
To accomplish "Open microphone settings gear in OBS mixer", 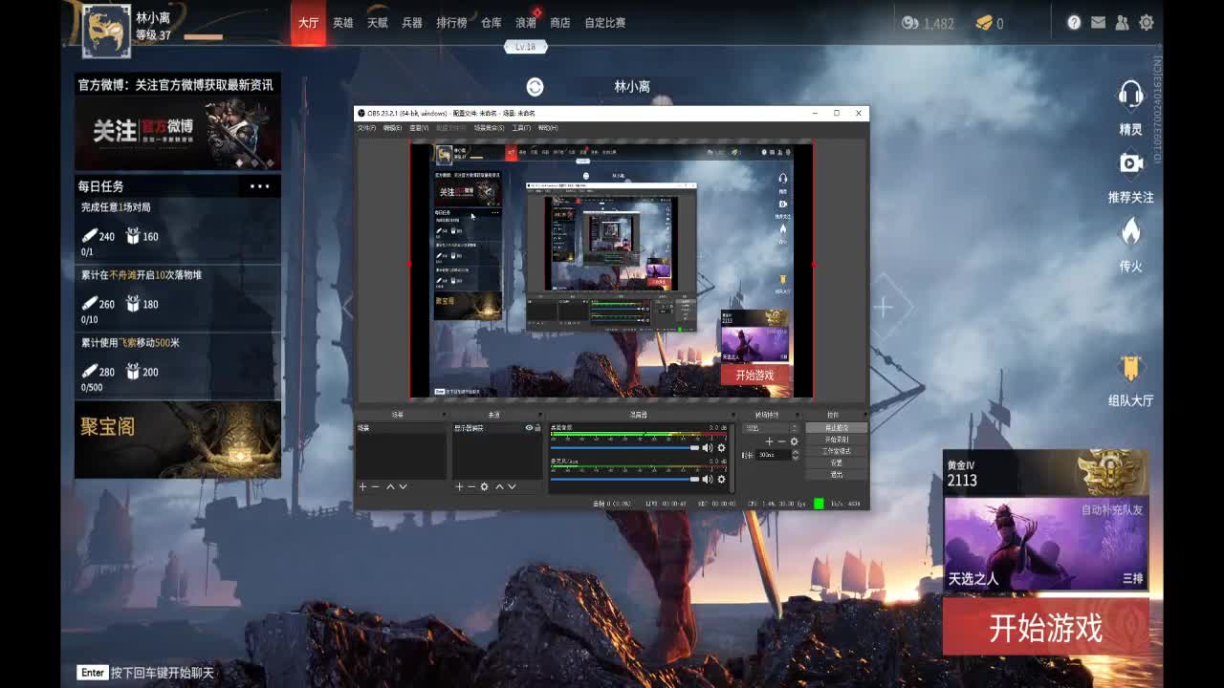I will click(721, 479).
